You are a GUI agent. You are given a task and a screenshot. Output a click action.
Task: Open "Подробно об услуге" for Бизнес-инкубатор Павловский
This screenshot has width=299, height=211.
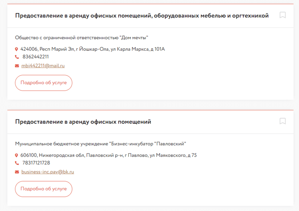tap(44, 189)
